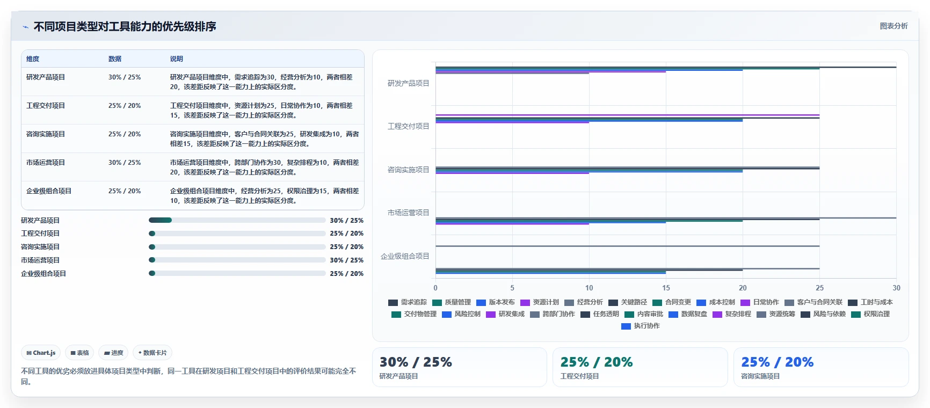Select the 企业级组合项目 table row name

tap(49, 191)
